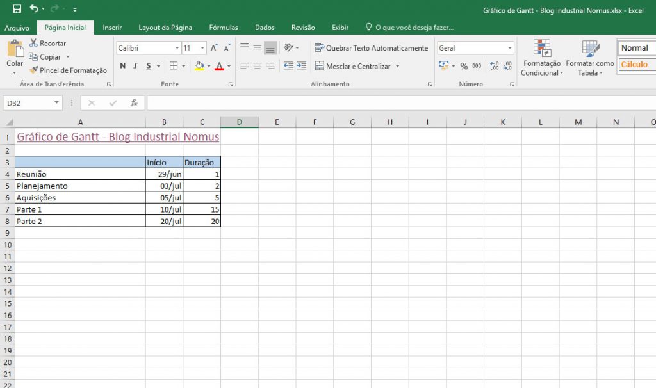Toggle align text right
Viewport: 656px width, 388px height.
(271, 66)
